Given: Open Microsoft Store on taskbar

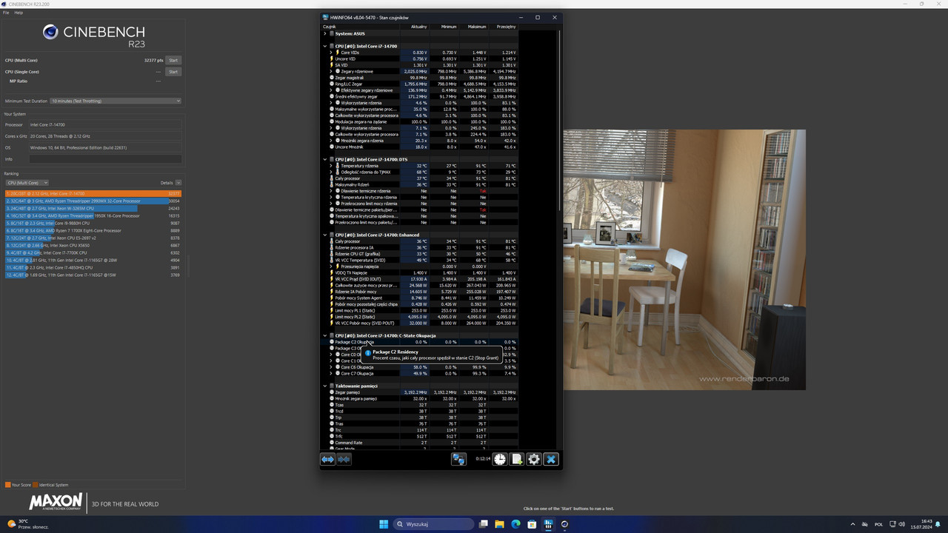Looking at the screenshot, I should [x=533, y=524].
